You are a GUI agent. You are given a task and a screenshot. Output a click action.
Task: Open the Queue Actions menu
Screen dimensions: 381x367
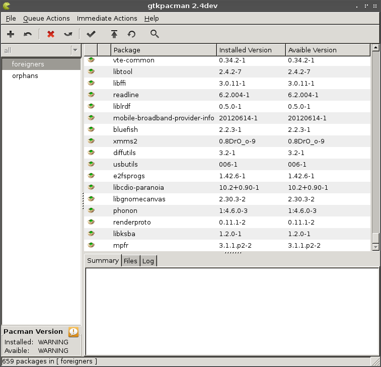[x=46, y=19]
